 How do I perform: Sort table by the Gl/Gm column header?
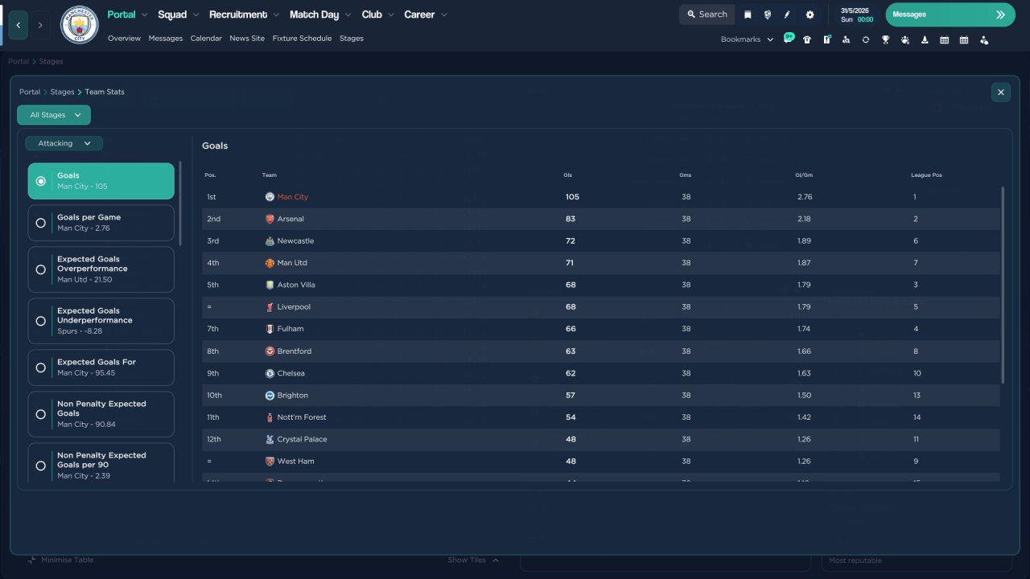[803, 175]
